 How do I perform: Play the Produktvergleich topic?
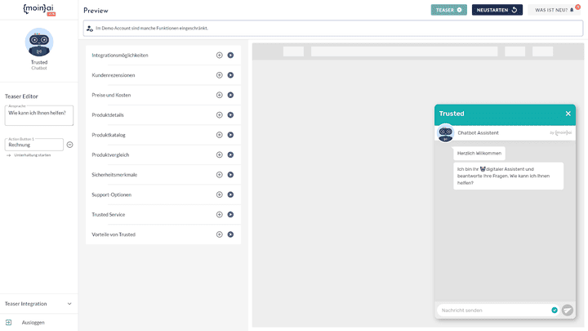230,154
